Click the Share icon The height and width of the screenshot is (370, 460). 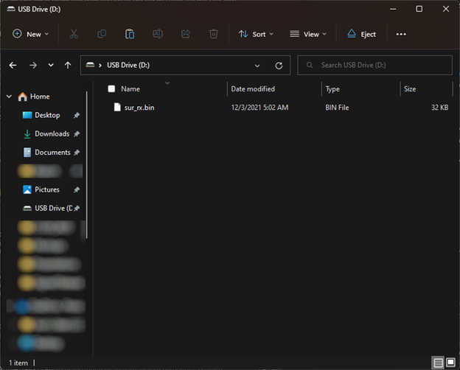pos(186,34)
